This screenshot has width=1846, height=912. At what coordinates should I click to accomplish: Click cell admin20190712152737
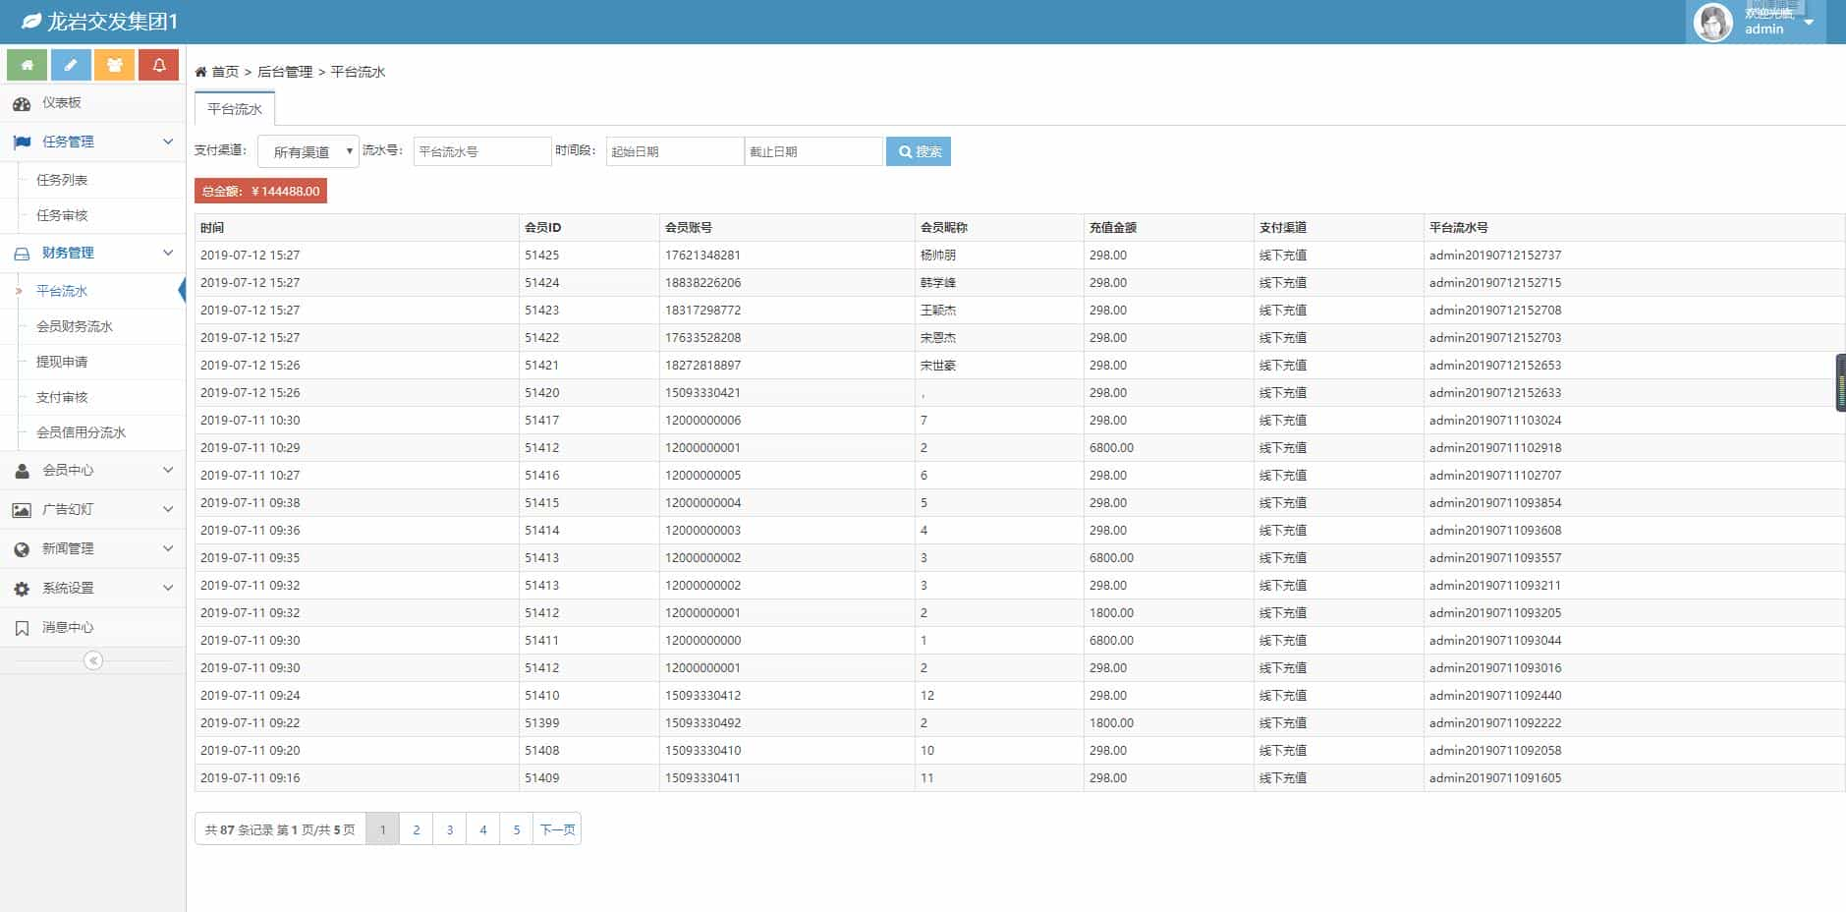[x=1495, y=255]
